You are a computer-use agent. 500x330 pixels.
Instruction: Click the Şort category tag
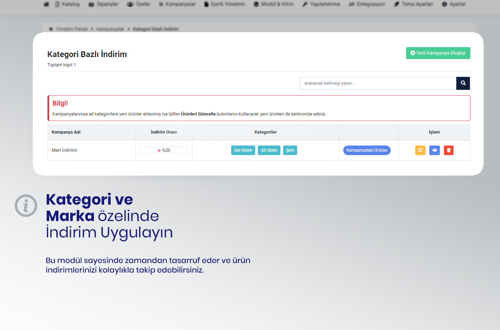[x=290, y=150]
